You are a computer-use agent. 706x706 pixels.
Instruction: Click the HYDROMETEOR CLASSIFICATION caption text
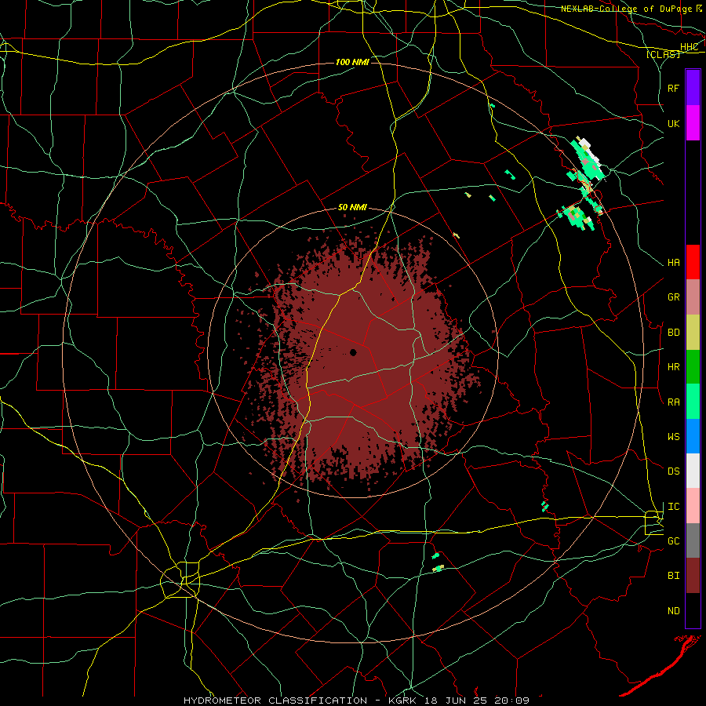275,701
